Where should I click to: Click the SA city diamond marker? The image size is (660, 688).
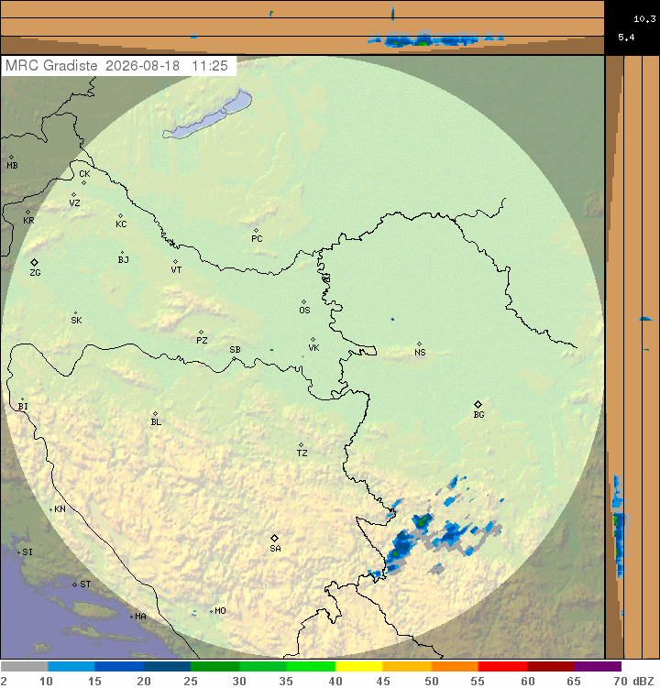pyautogui.click(x=274, y=538)
